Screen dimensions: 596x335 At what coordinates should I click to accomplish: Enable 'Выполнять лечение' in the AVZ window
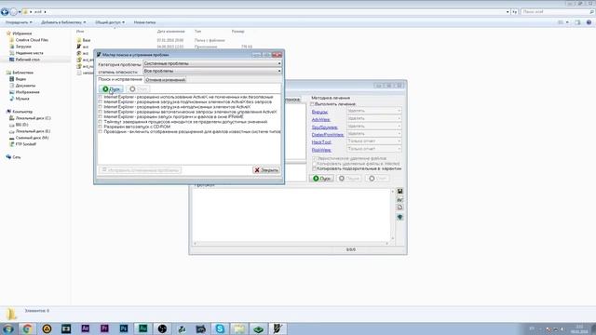(x=313, y=104)
